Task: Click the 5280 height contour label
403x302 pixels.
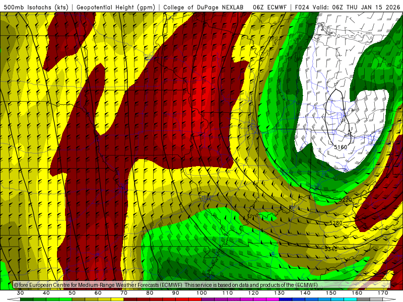Action: (x=336, y=223)
